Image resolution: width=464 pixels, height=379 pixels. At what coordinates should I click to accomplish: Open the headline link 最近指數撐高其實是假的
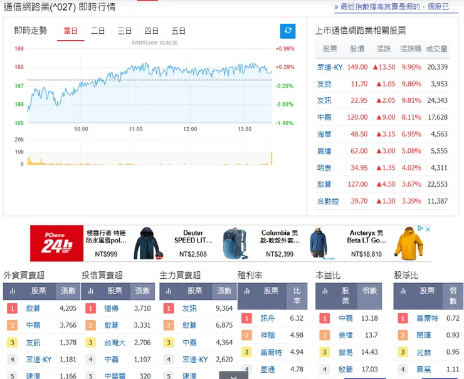pos(396,7)
